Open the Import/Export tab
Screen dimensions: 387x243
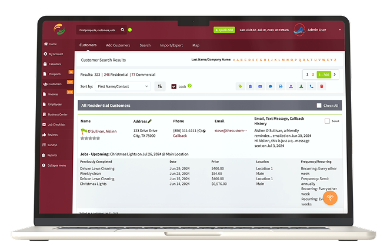tap(171, 45)
